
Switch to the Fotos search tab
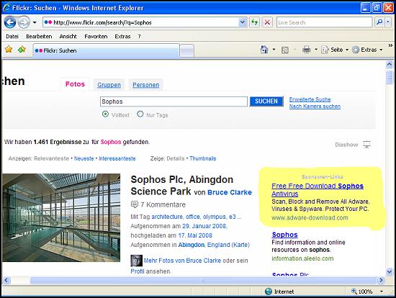coord(75,84)
